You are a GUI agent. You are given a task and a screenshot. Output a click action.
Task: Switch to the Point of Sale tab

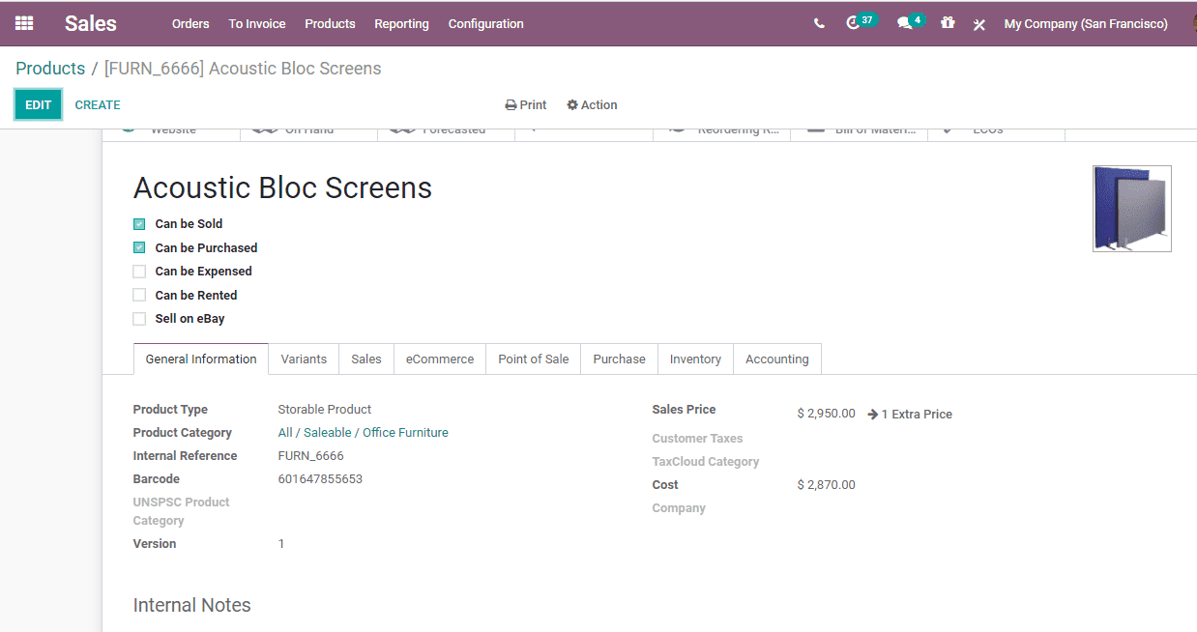tap(534, 359)
